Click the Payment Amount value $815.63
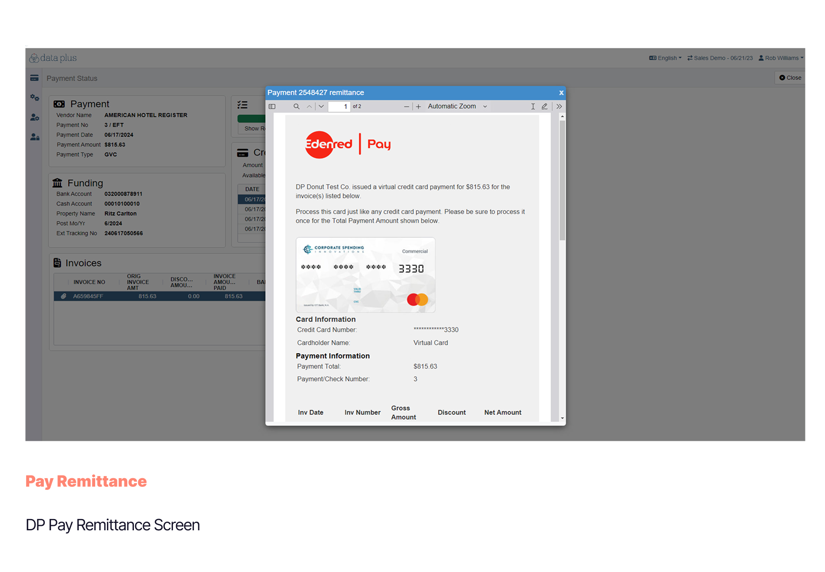 (115, 145)
